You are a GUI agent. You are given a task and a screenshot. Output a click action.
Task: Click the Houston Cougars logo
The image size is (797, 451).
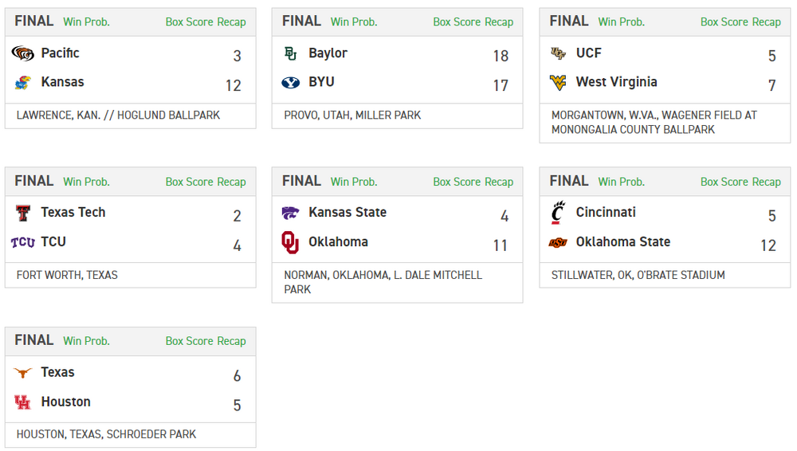(22, 402)
